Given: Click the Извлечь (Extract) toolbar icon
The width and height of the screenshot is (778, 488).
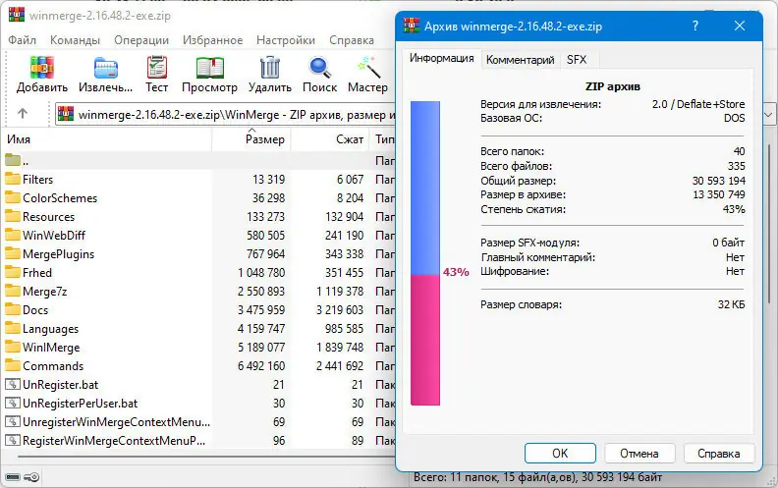Looking at the screenshot, I should [x=106, y=68].
